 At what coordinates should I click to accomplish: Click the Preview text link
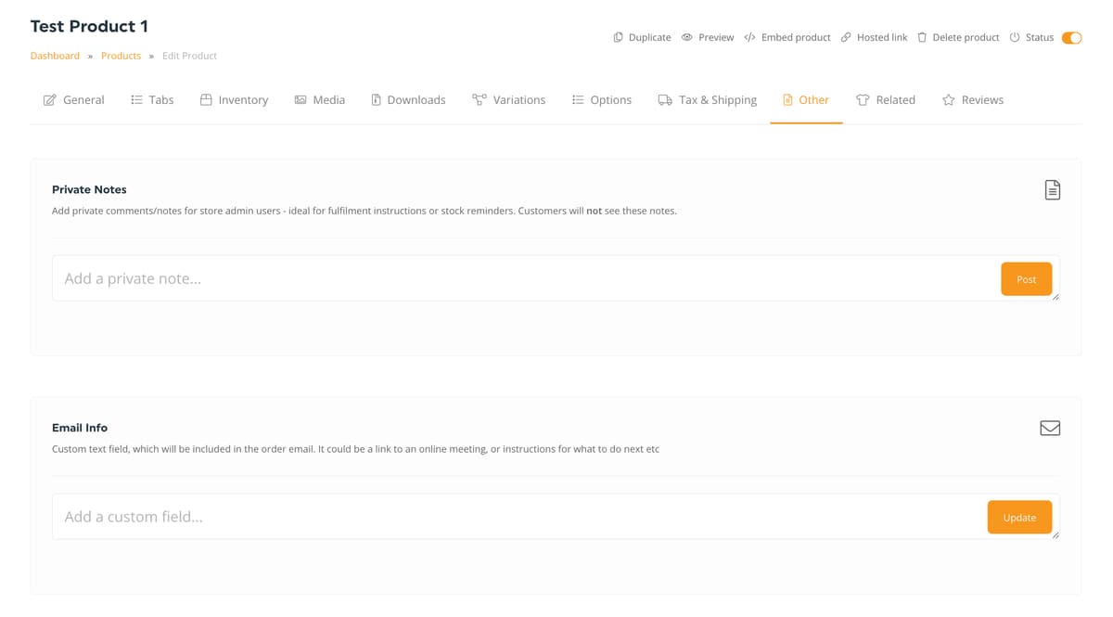[716, 38]
